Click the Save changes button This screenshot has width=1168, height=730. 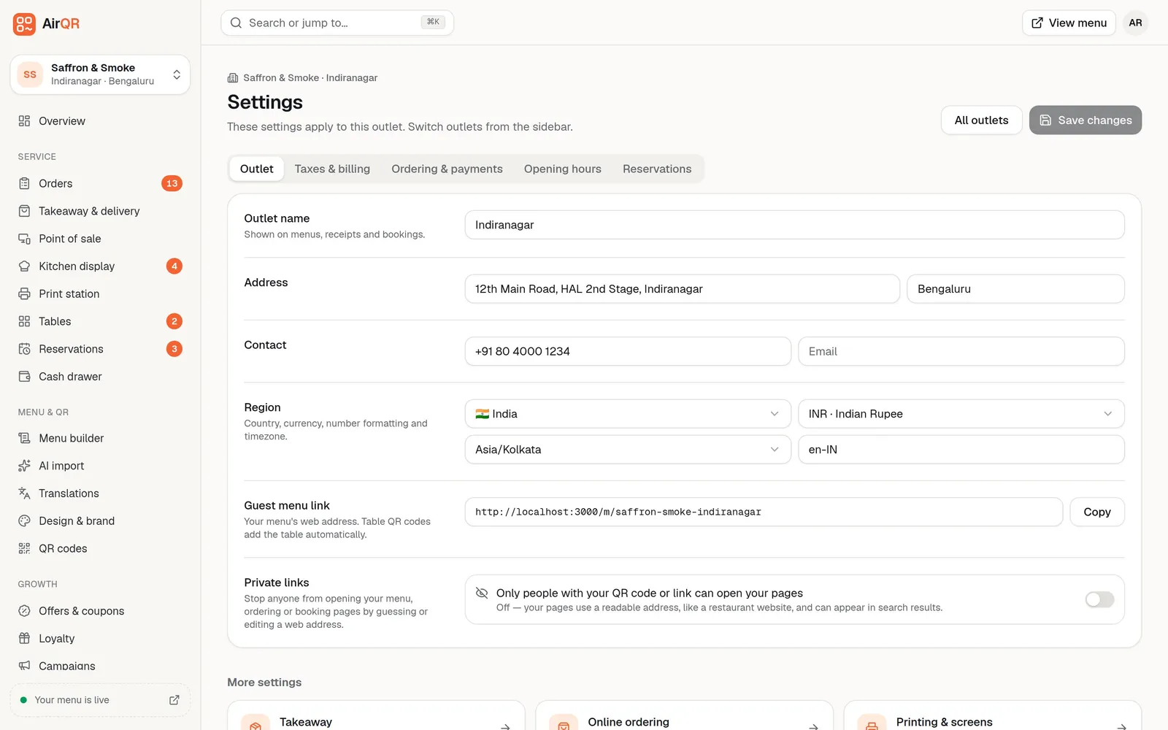(1085, 120)
